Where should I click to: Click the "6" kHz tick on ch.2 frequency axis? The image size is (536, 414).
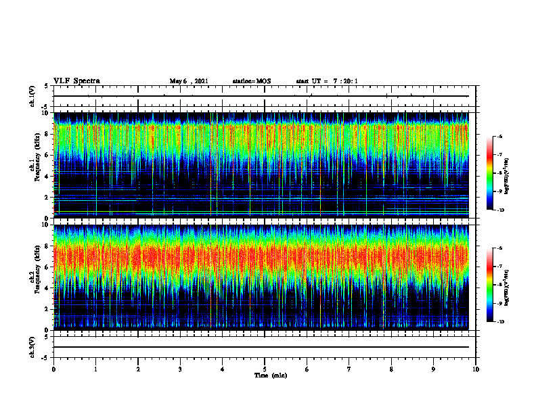[47, 267]
